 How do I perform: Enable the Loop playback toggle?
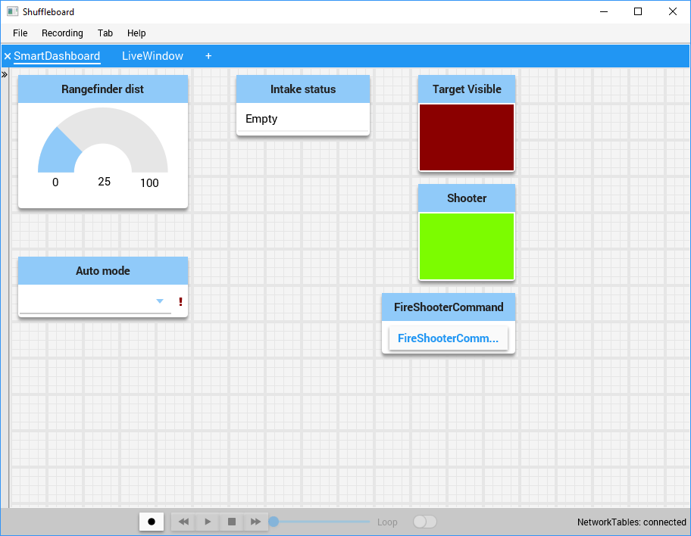coord(424,522)
